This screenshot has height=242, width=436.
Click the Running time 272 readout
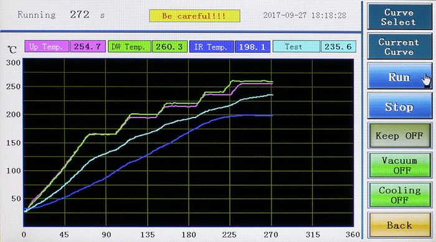click(80, 14)
